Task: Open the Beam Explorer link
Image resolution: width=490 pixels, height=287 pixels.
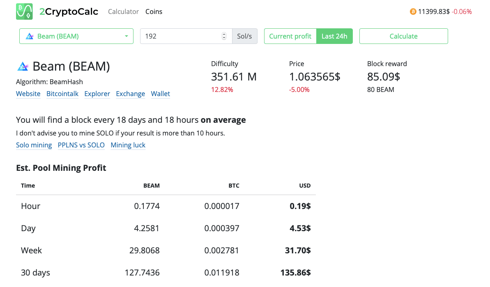Action: [x=97, y=94]
